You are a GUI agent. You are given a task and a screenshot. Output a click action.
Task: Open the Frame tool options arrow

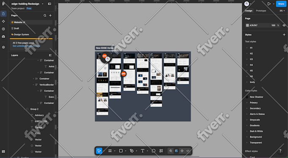[x=115, y=151]
